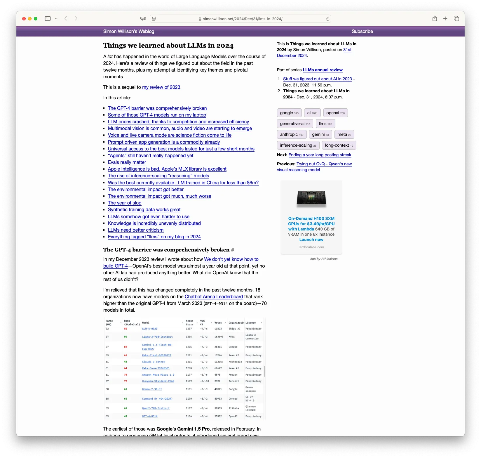Select the 'google' tag
Viewport: 481px width, 458px height.
289,113
